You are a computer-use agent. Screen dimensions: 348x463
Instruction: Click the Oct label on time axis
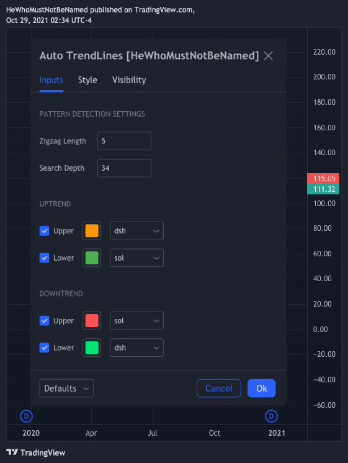215,433
